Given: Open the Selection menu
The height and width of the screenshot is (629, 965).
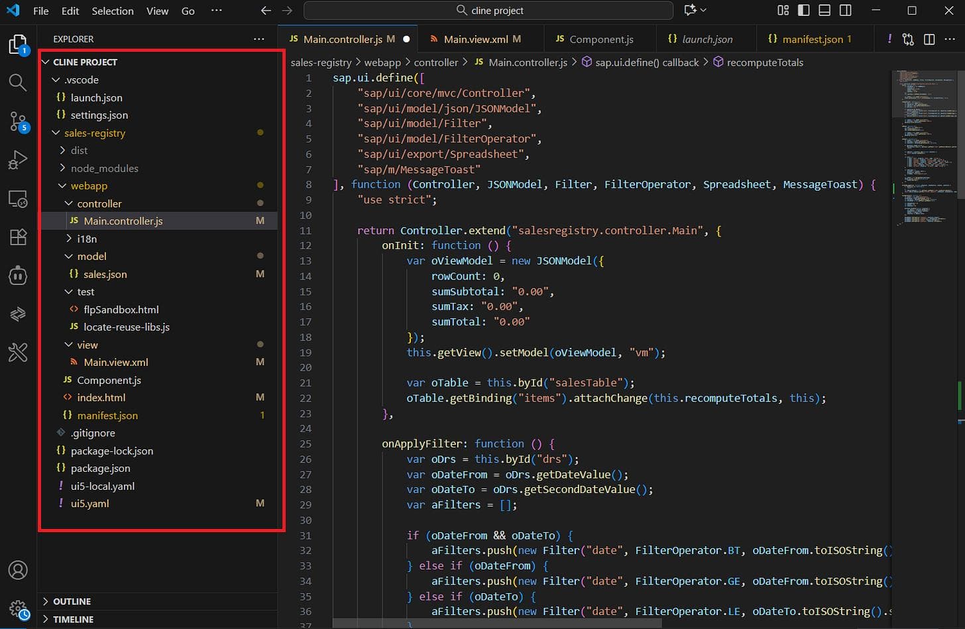Looking at the screenshot, I should click(112, 11).
